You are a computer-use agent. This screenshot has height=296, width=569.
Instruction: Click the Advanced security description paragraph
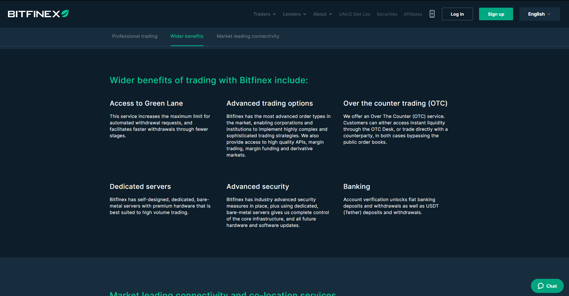277,212
